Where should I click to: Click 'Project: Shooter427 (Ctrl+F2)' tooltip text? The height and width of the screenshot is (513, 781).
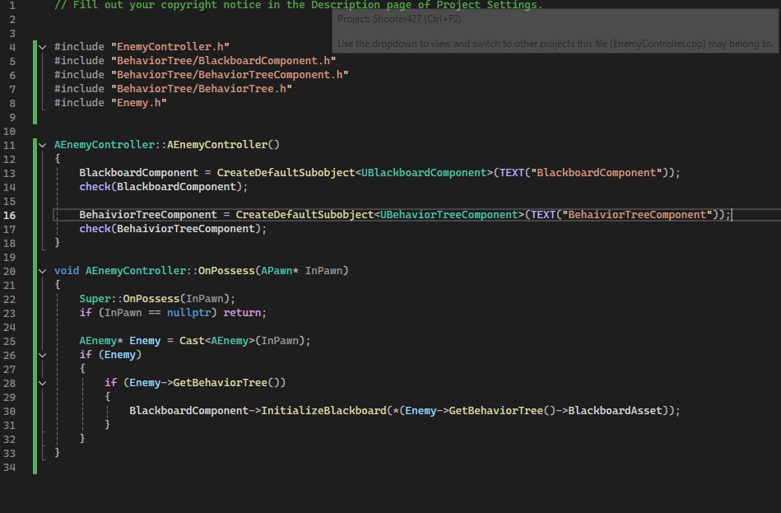tap(399, 19)
